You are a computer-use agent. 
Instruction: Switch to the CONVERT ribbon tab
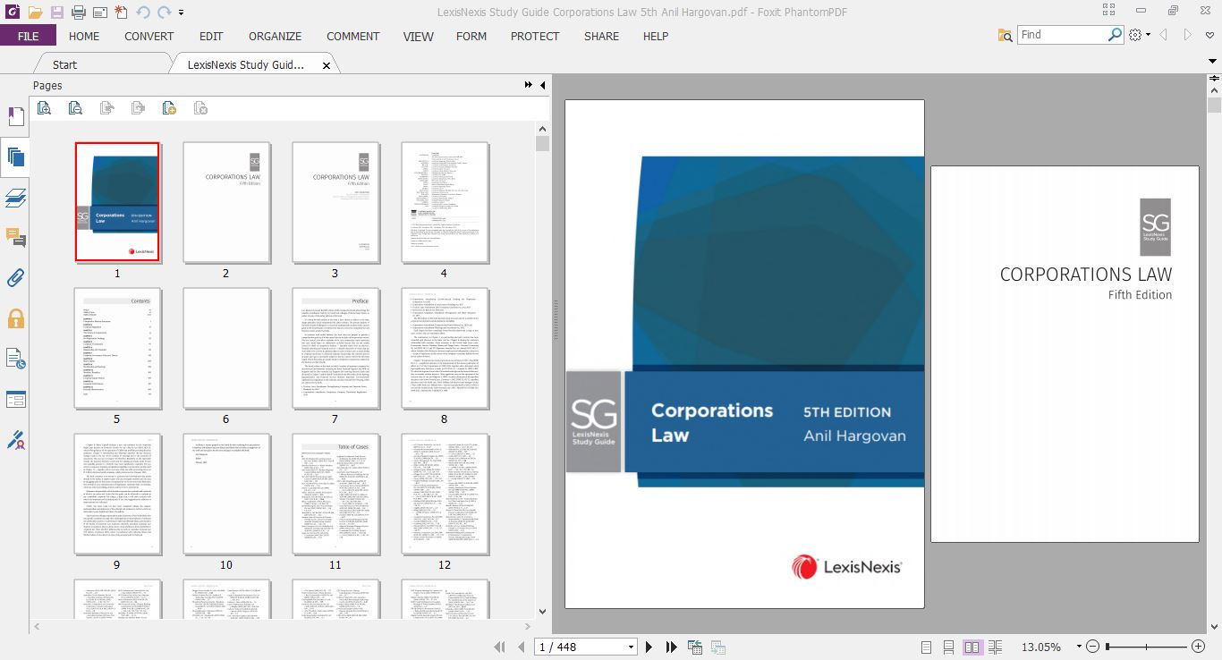[x=149, y=36]
